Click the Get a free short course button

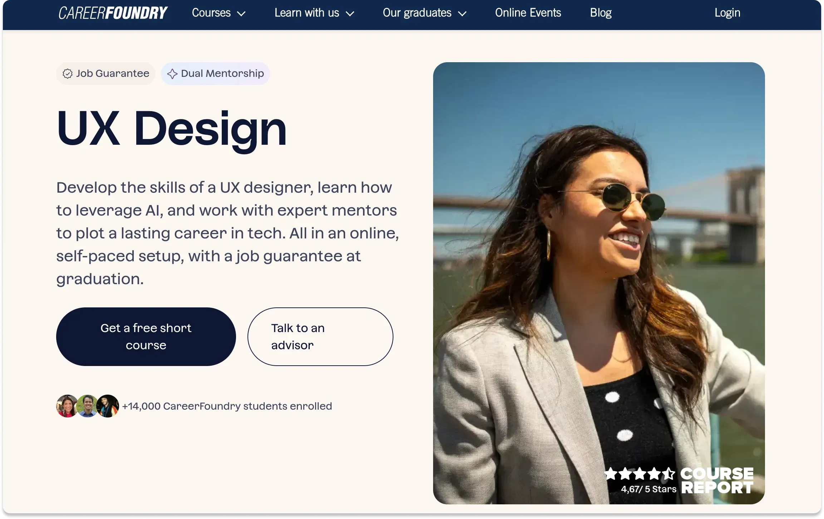(x=146, y=336)
